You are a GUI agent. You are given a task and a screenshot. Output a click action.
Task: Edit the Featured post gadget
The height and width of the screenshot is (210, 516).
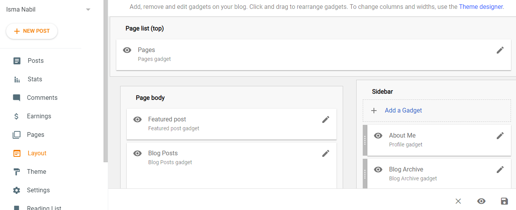(x=325, y=119)
